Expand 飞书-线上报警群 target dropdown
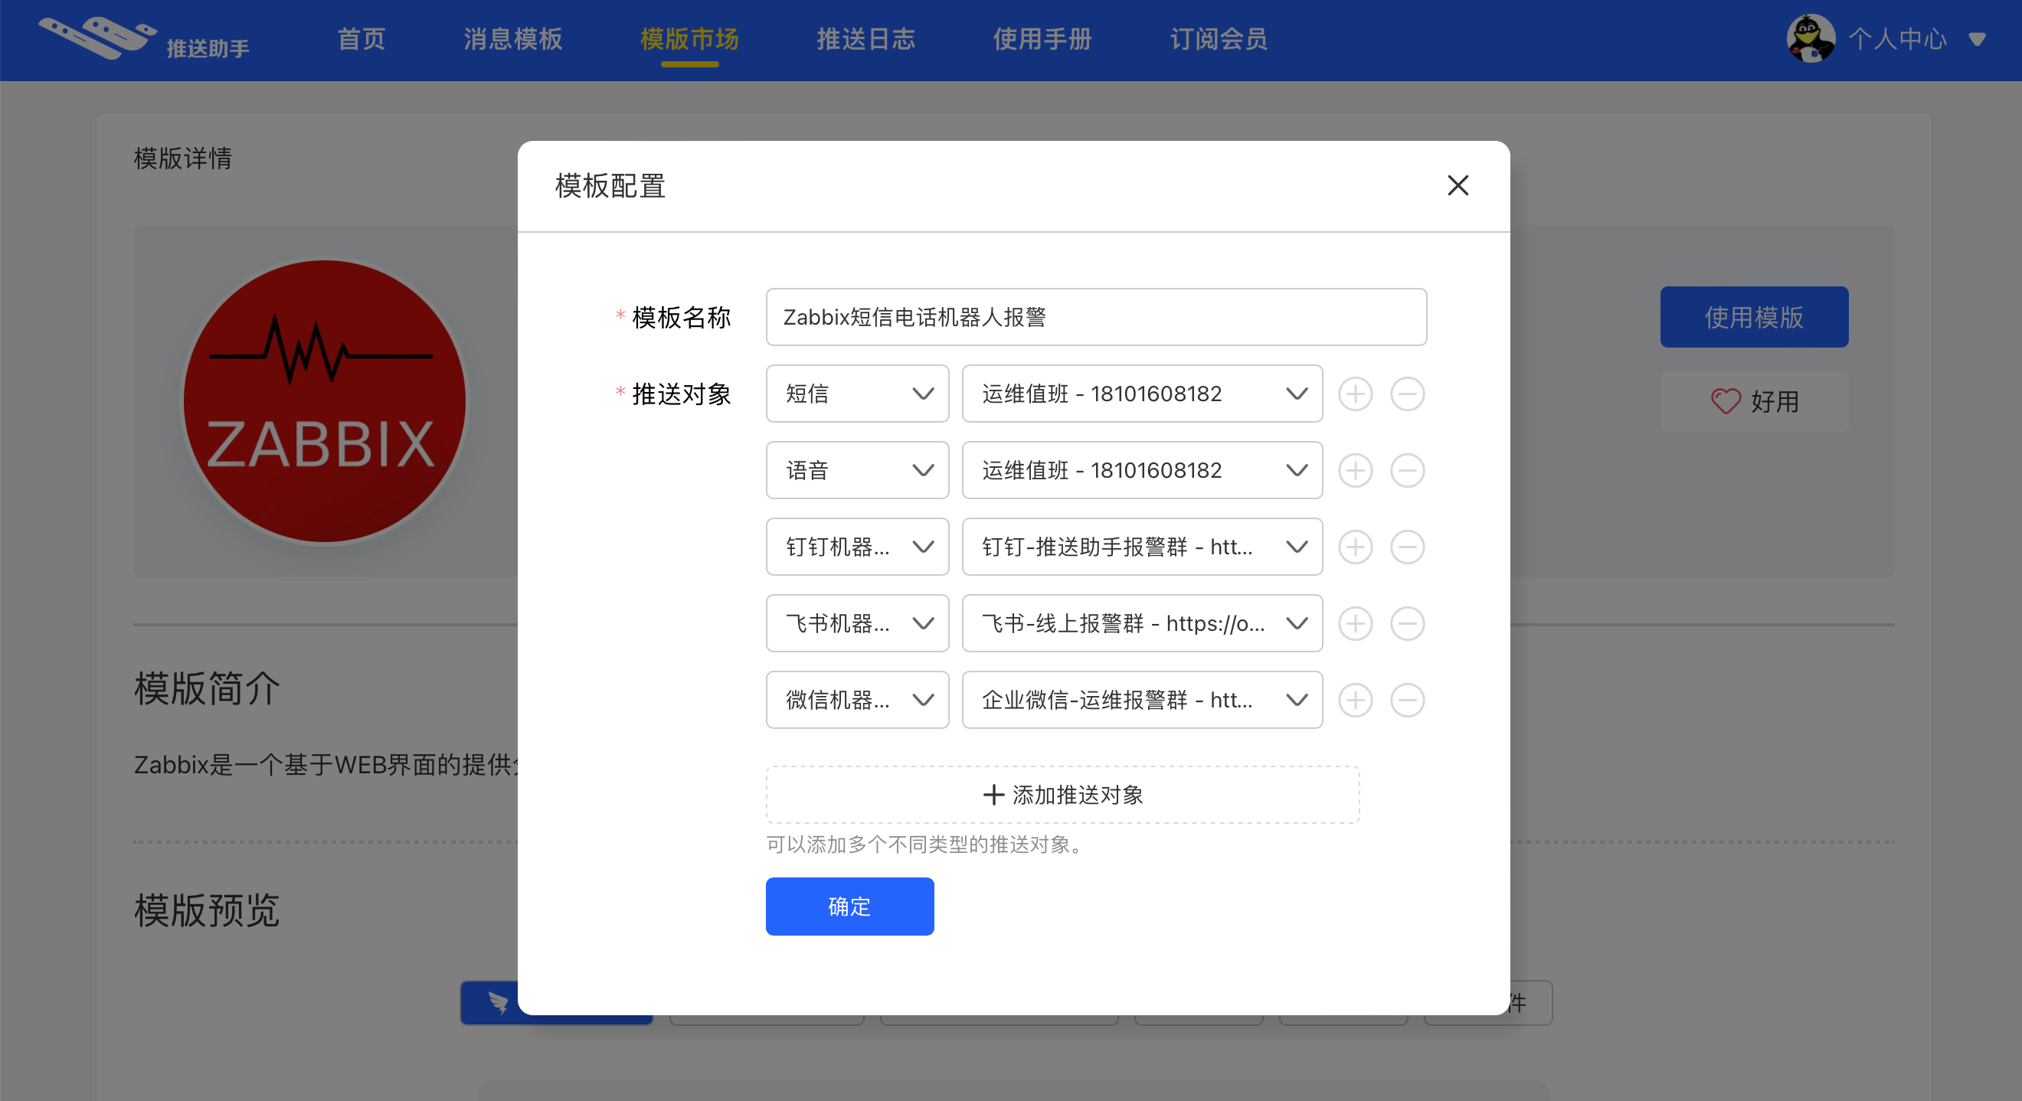 point(1141,623)
